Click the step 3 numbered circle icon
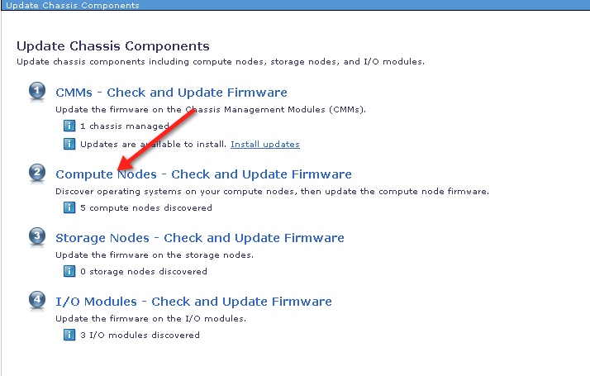 pyautogui.click(x=37, y=236)
